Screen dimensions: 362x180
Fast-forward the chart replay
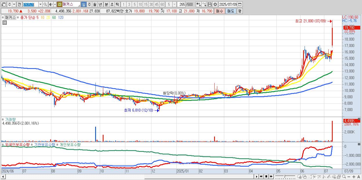pos(271,177)
